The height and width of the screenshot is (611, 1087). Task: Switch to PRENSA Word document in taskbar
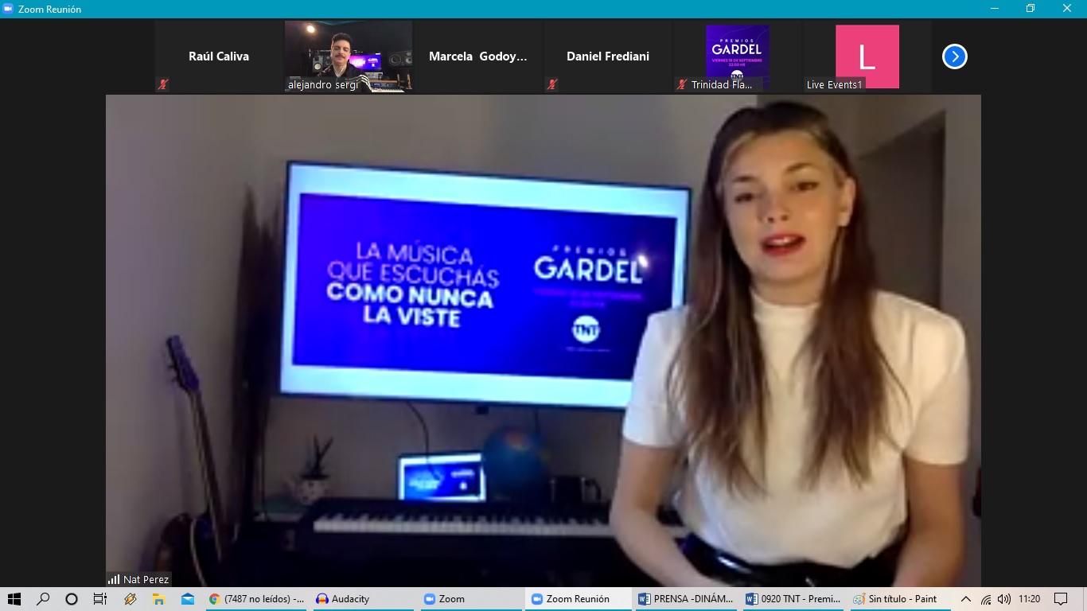[686, 599]
